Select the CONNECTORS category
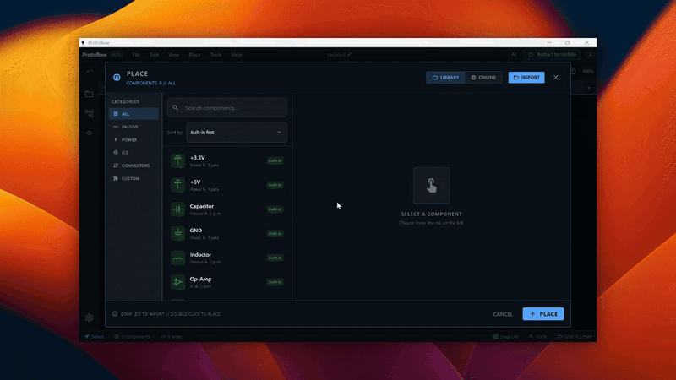Screen dimensions: 676x380 point(134,166)
